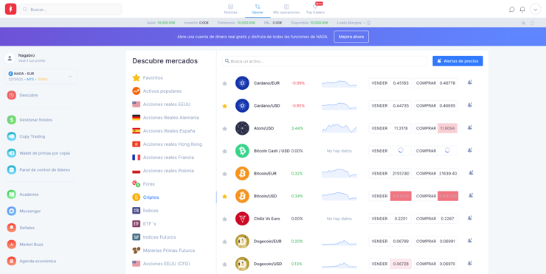The image size is (546, 274).
Task: Click the Atom/USD coin icon
Action: pyautogui.click(x=242, y=128)
